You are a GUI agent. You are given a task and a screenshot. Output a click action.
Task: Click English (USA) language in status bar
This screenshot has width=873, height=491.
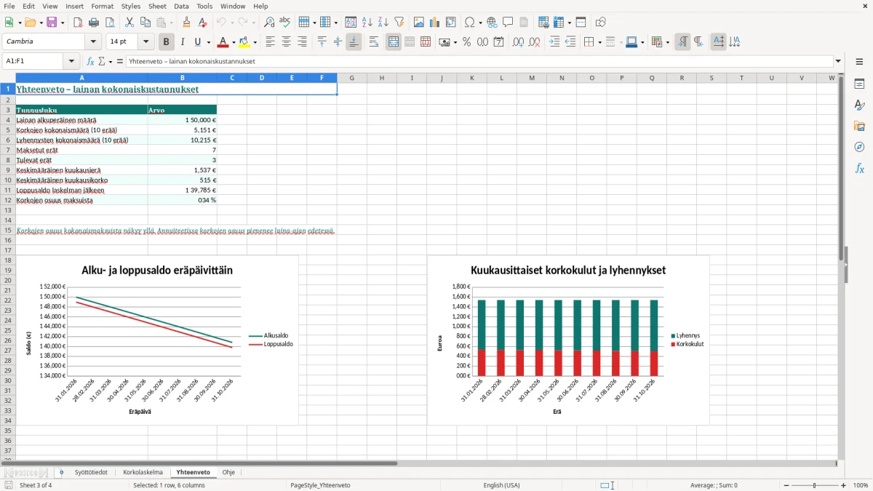tap(501, 485)
